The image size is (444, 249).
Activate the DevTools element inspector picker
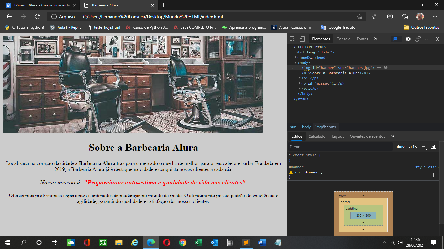click(292, 39)
